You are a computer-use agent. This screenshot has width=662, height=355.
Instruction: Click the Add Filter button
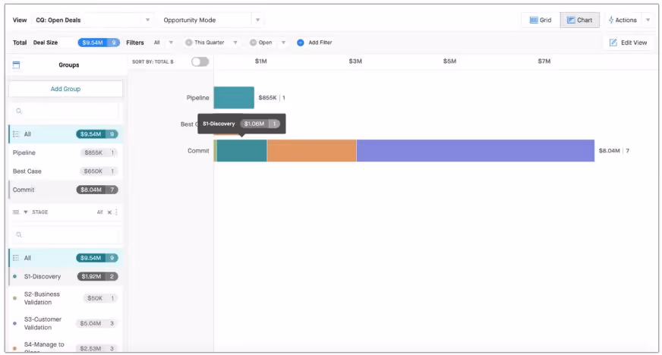pos(314,42)
